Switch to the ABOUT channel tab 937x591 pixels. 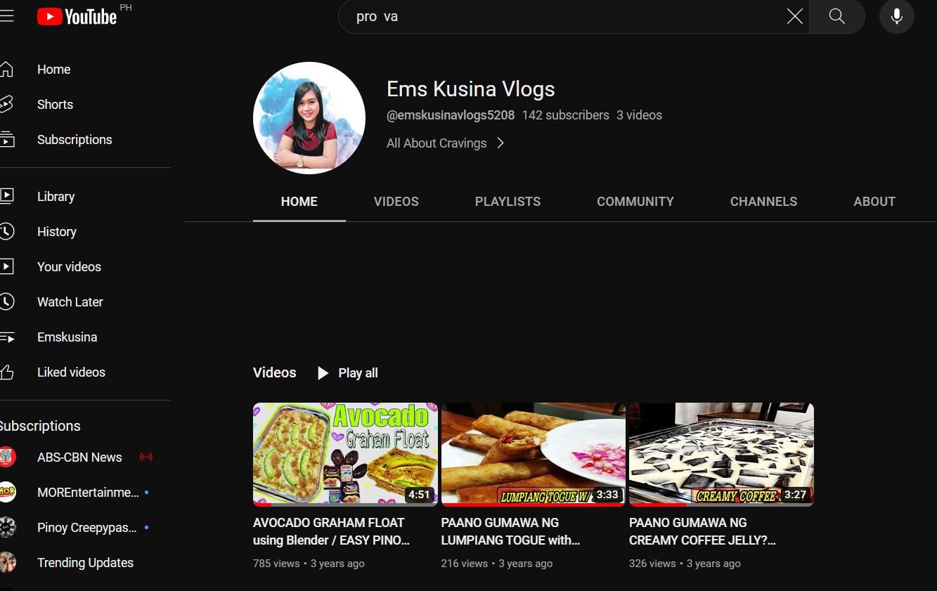(x=874, y=202)
